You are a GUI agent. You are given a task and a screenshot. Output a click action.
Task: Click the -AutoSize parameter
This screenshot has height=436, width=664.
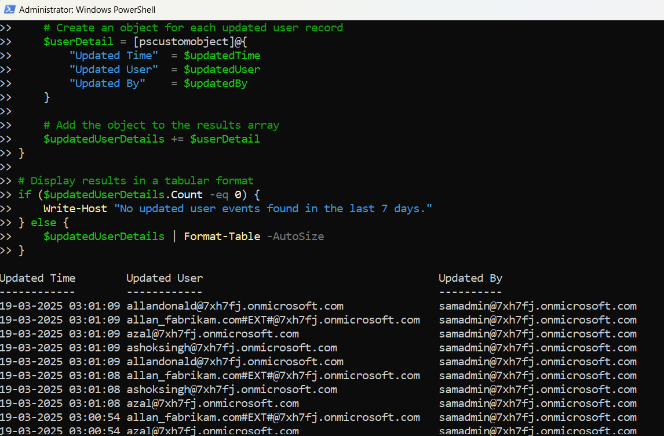(x=295, y=237)
